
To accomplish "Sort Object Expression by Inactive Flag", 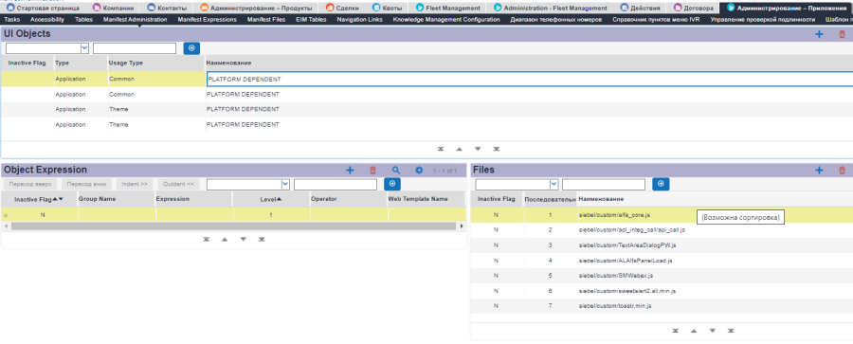I will tap(39, 199).
